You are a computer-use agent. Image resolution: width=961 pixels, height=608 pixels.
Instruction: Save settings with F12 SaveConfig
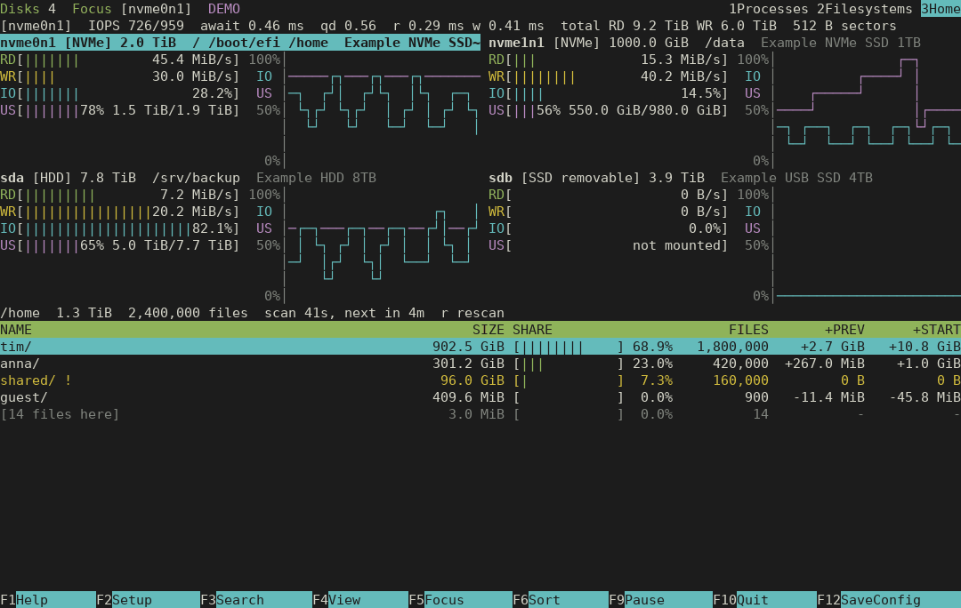pos(889,599)
